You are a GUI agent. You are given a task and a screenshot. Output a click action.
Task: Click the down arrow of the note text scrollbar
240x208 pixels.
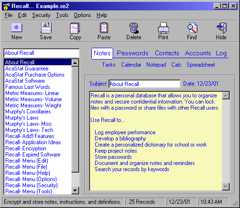pyautogui.click(x=226, y=187)
